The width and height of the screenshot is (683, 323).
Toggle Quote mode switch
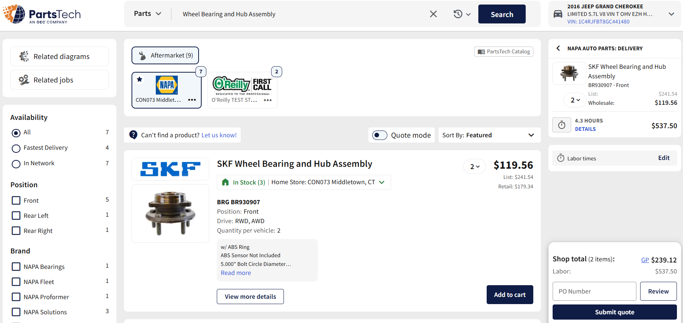pos(379,135)
